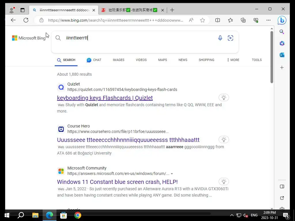Click the search magnifier in Bing box
This screenshot has height=221, width=295.
pyautogui.click(x=58, y=38)
